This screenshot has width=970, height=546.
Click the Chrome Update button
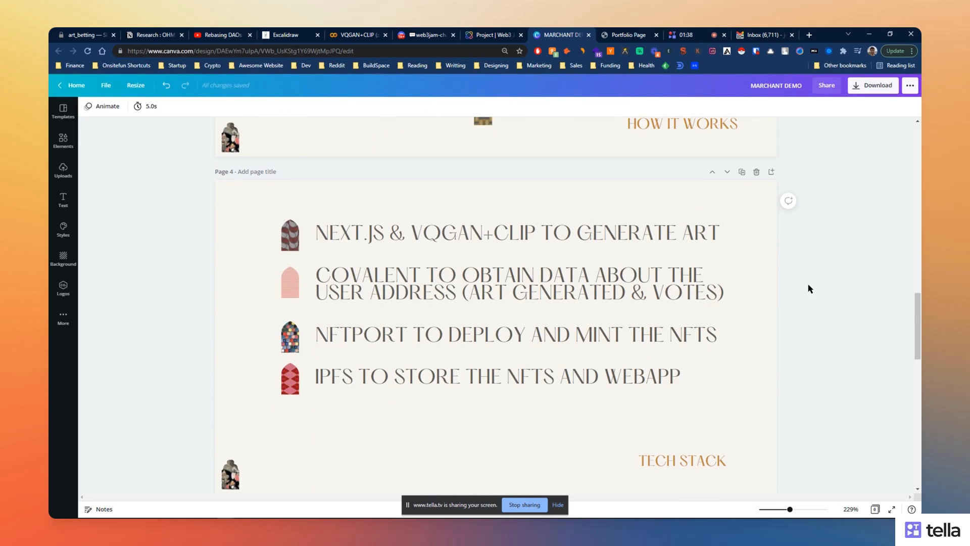point(899,51)
